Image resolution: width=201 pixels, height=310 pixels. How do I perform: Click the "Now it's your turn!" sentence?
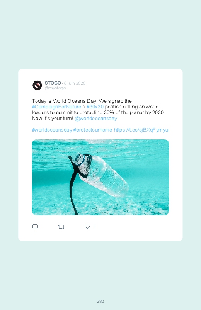[53, 119]
